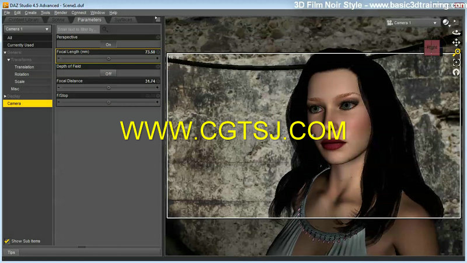Switch to Surfaces tab
The height and width of the screenshot is (263, 467).
(x=123, y=20)
